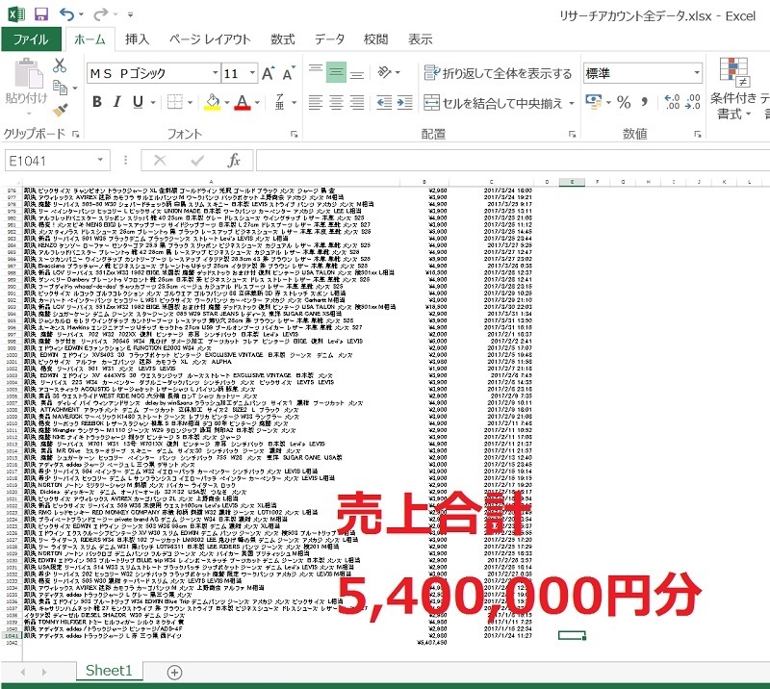Image resolution: width=770 pixels, height=689 pixels.
Task: Click the Increase Decimal icon
Action: point(672,102)
